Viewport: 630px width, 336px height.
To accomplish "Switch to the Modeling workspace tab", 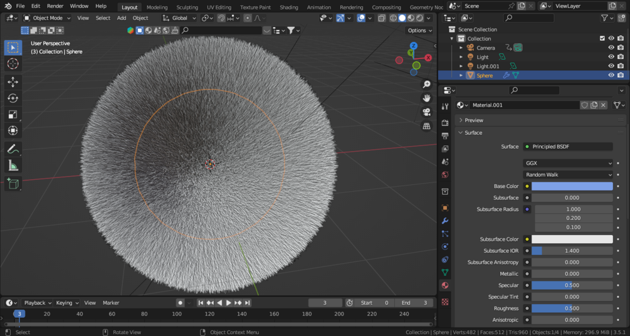I will click(157, 8).
